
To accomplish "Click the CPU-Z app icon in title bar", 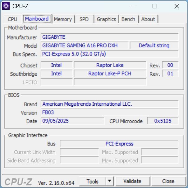I will (6, 6).
